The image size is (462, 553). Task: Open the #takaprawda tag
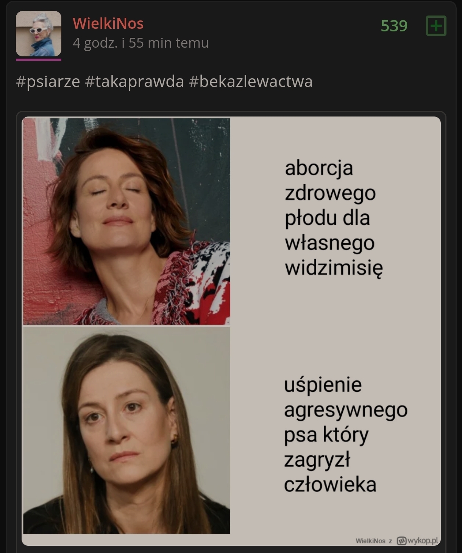pyautogui.click(x=134, y=81)
